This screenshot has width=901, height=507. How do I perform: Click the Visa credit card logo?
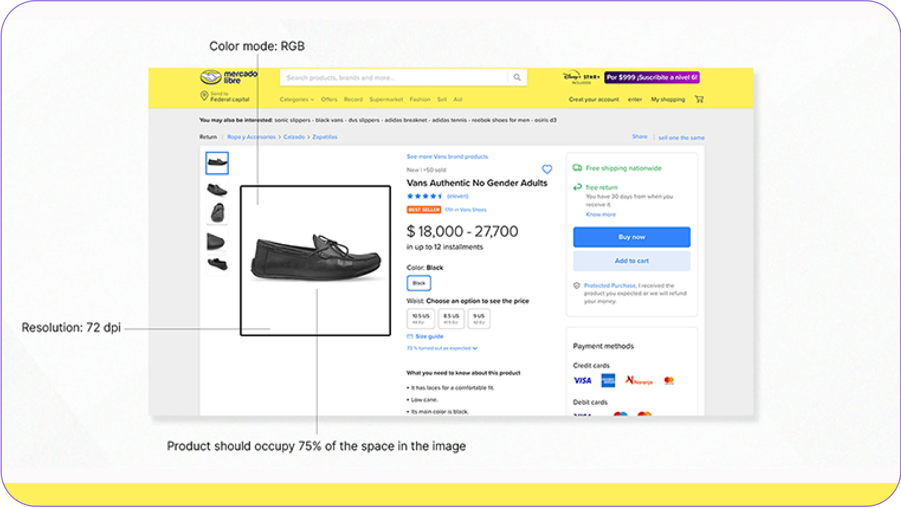[x=582, y=380]
